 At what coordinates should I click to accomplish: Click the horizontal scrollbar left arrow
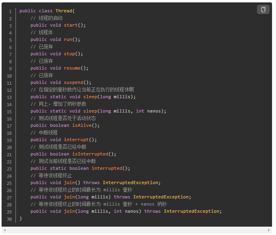click(x=5, y=230)
